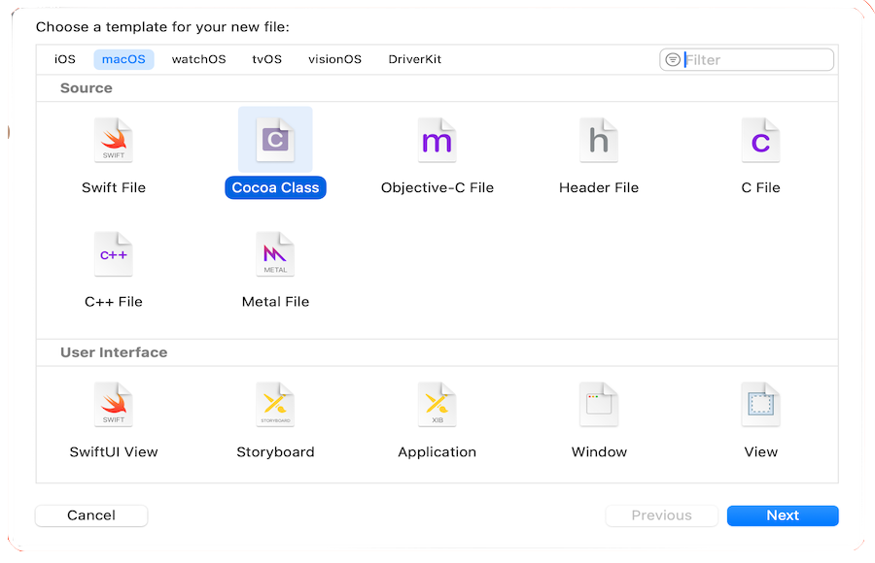Select the Swift File template icon
The image size is (875, 563).
pyautogui.click(x=113, y=141)
